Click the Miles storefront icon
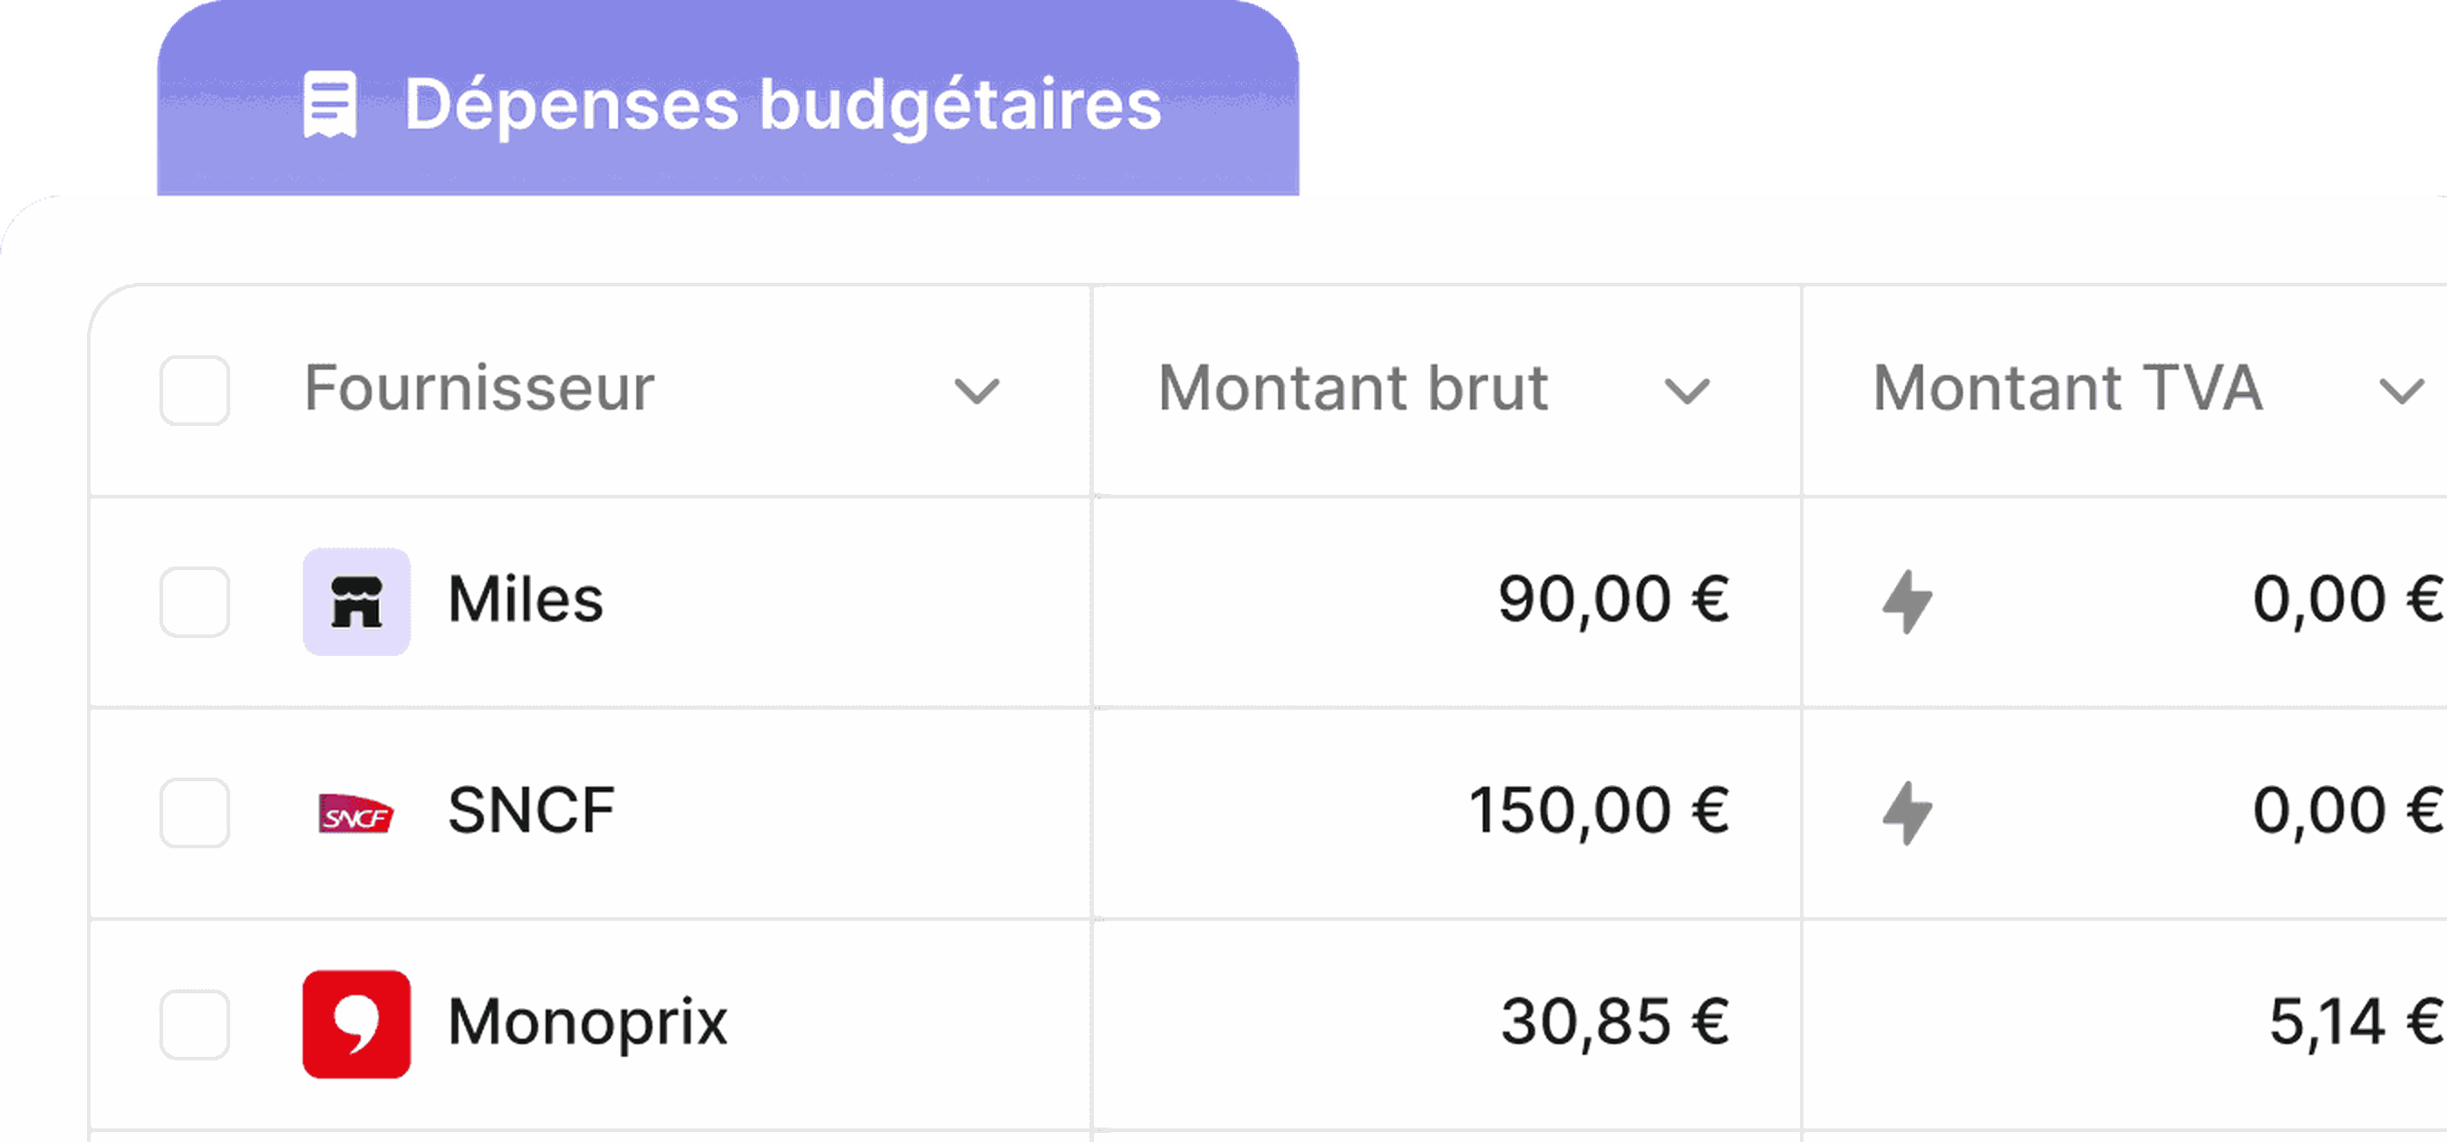The width and height of the screenshot is (2447, 1142). 356,602
